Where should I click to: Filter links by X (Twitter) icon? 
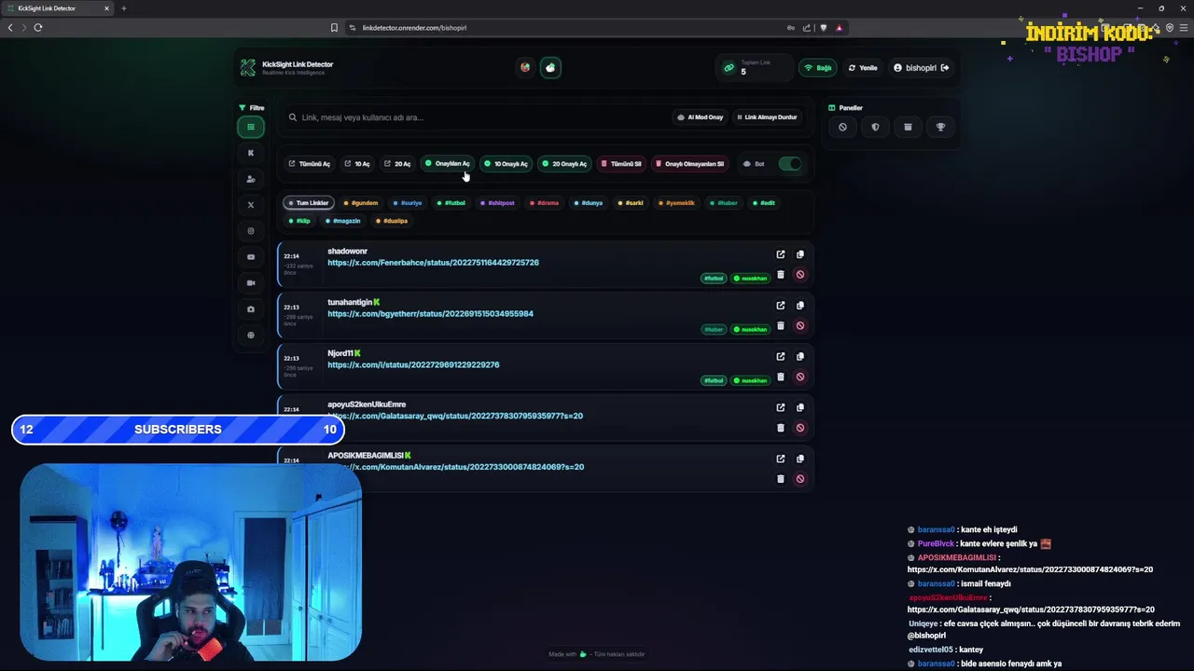(250, 205)
